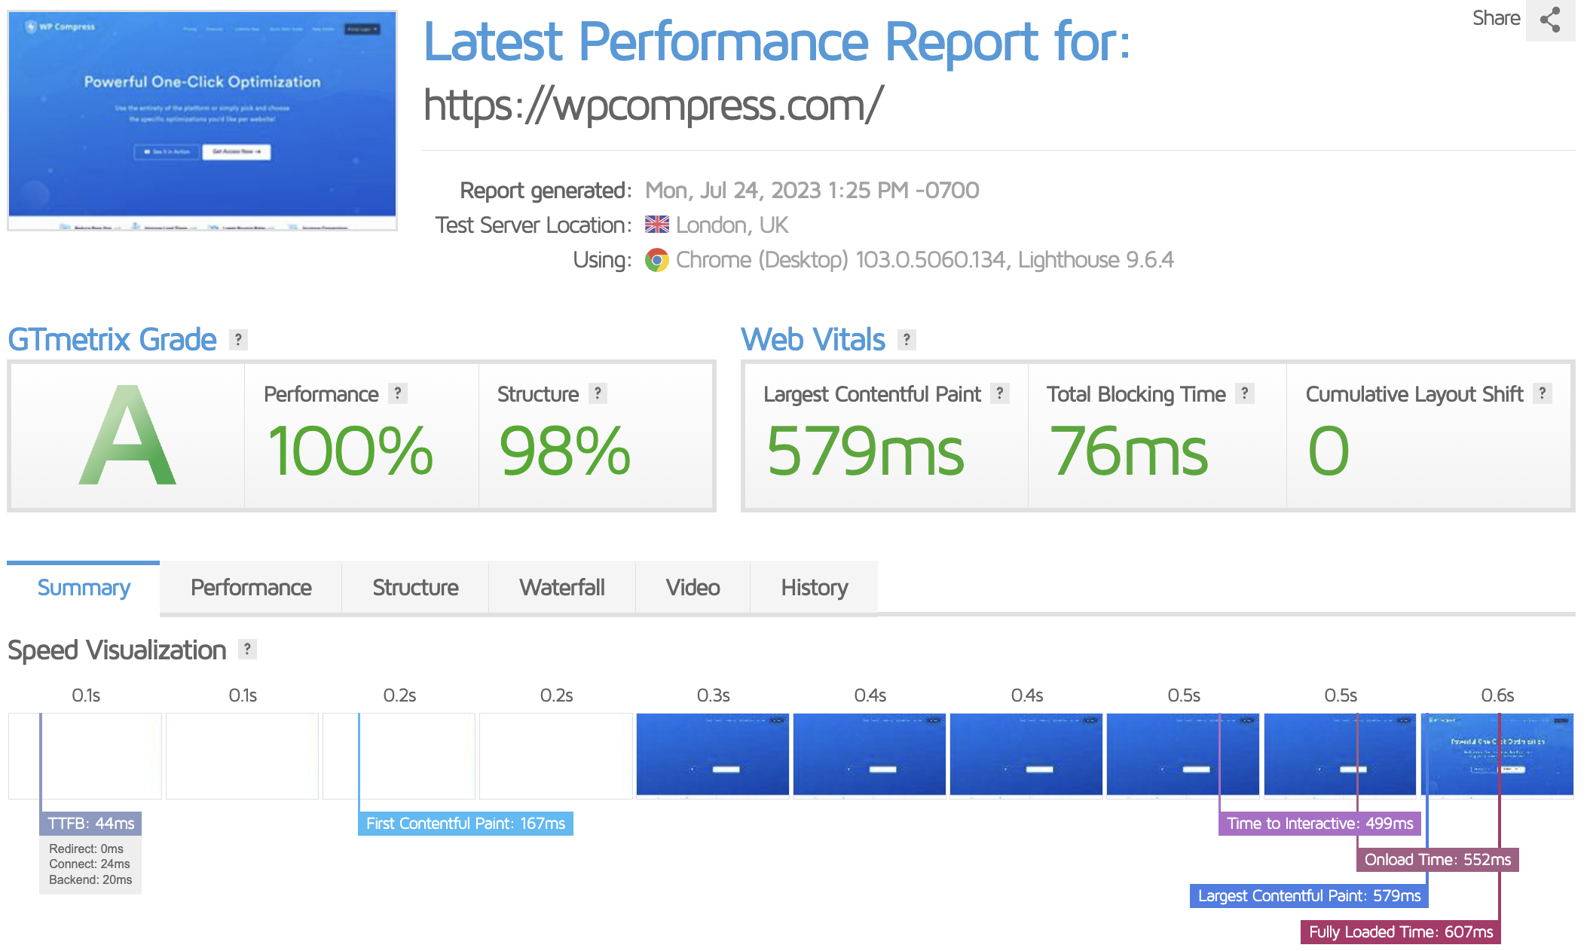Click the Backend: 20ms detail
Screen dimensions: 1590x951
90,879
